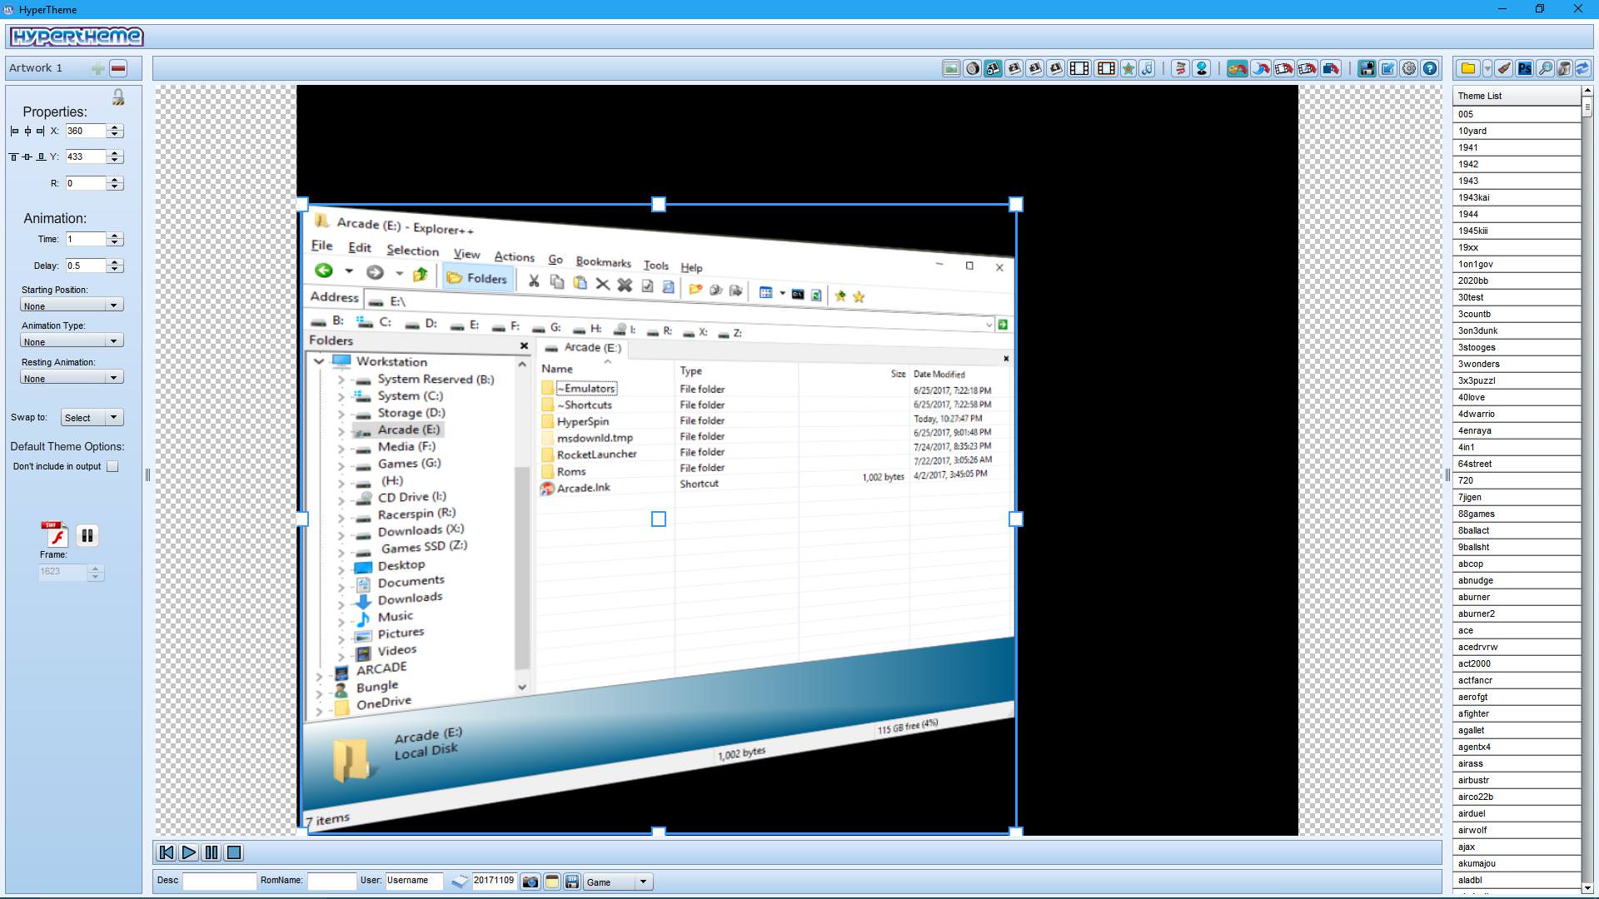Click the paintbrush icon above Theme List
Viewport: 1599px width, 899px height.
coord(1504,69)
